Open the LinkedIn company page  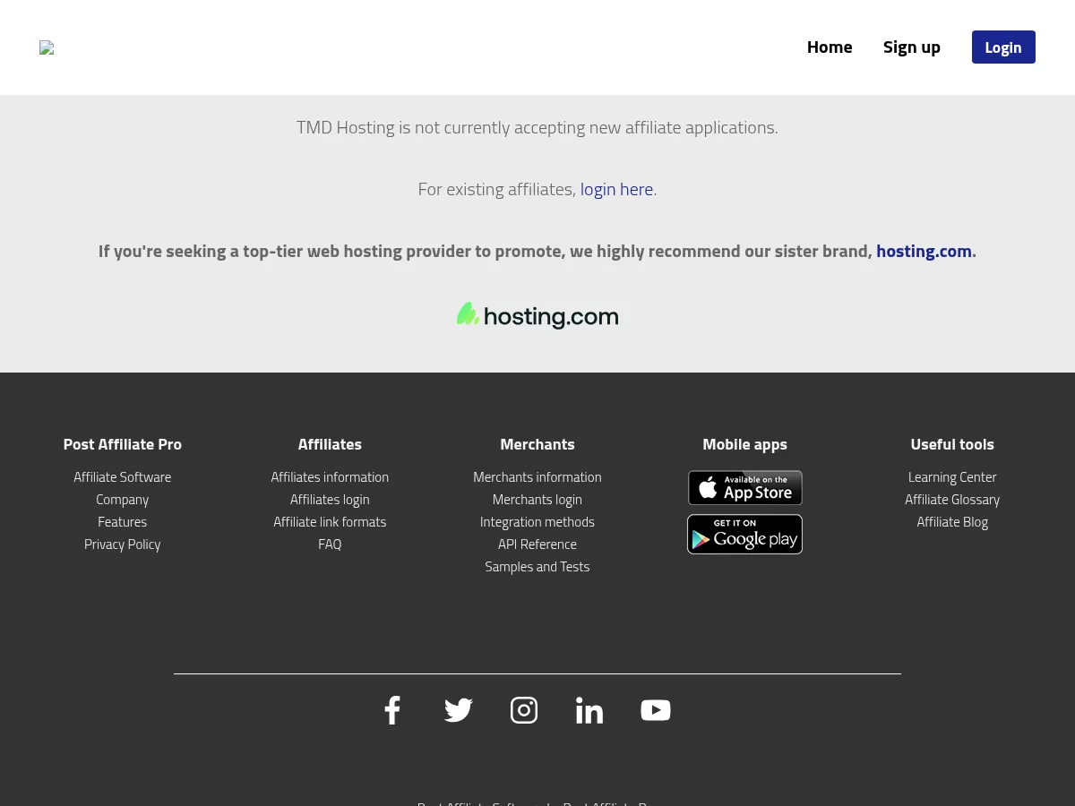[x=589, y=710]
